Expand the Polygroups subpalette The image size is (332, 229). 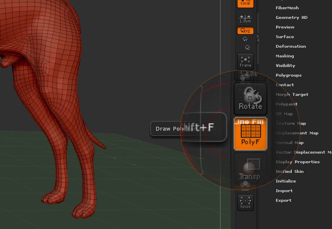coord(288,75)
